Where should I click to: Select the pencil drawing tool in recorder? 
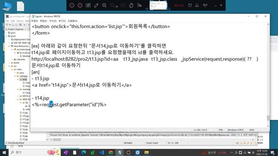click(x=96, y=5)
